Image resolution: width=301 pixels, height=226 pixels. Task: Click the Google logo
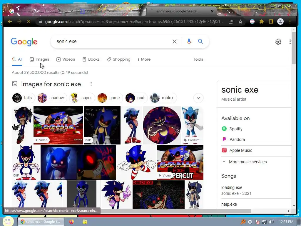coord(24,42)
